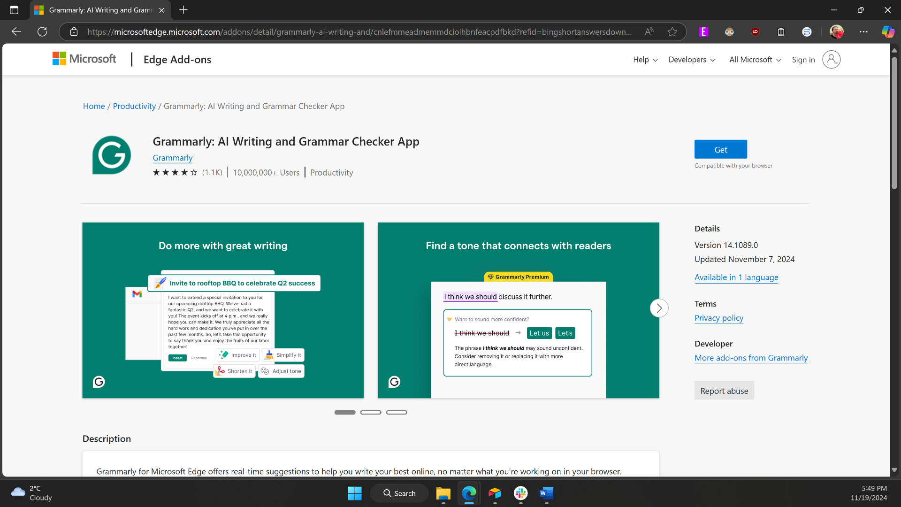Screen dimensions: 901x507
Task: Open the purple E extension icon
Action: pos(703,32)
